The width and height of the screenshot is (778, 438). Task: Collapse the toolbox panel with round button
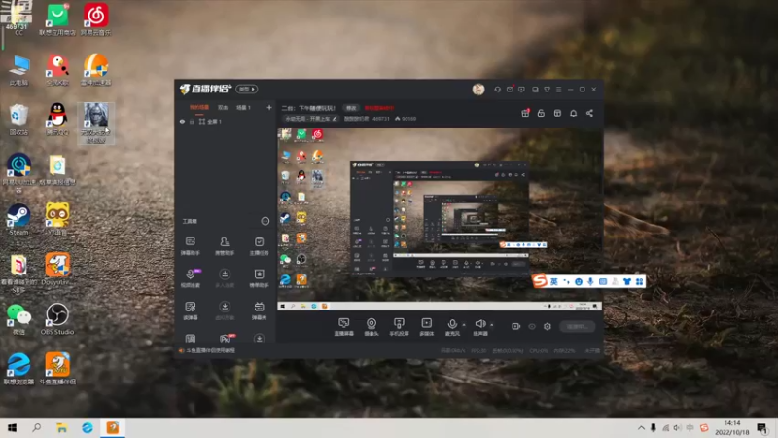click(x=265, y=221)
